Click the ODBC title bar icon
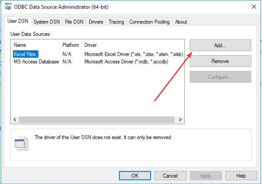This screenshot has height=184, width=262. click(8, 7)
